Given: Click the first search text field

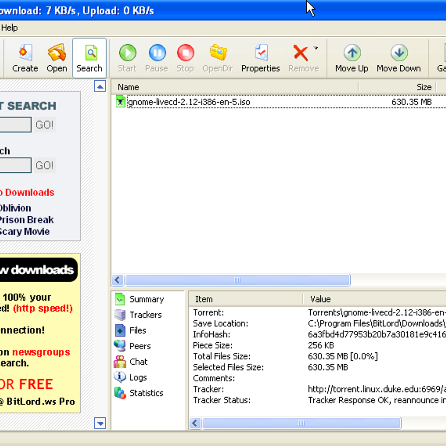Looking at the screenshot, I should pos(15,125).
